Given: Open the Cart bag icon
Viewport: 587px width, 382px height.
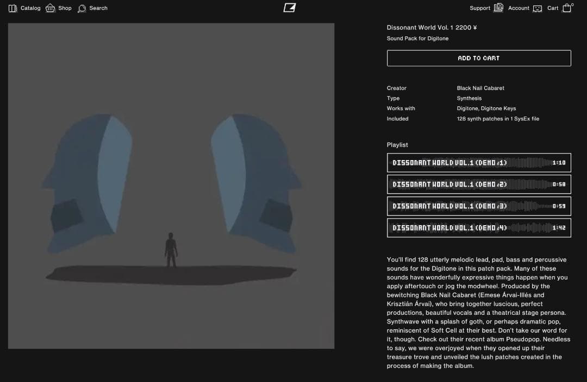Looking at the screenshot, I should click(567, 8).
